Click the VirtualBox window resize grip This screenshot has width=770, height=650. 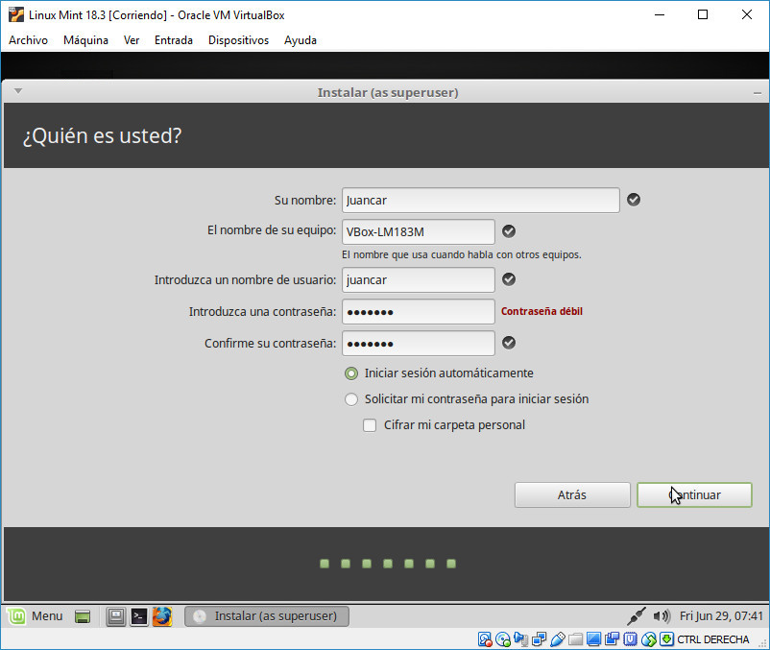(x=763, y=643)
